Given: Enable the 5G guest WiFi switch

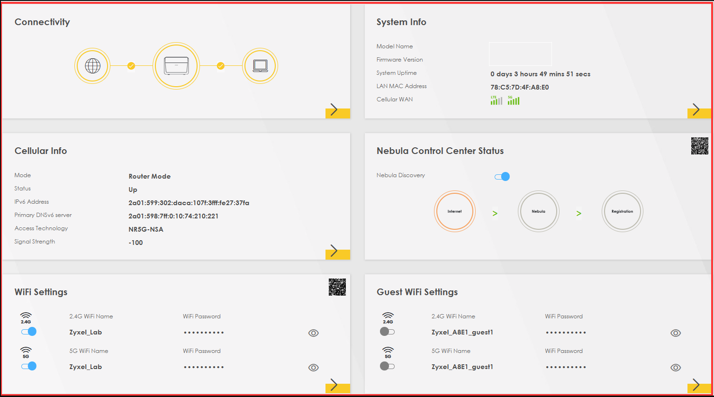Looking at the screenshot, I should click(387, 366).
